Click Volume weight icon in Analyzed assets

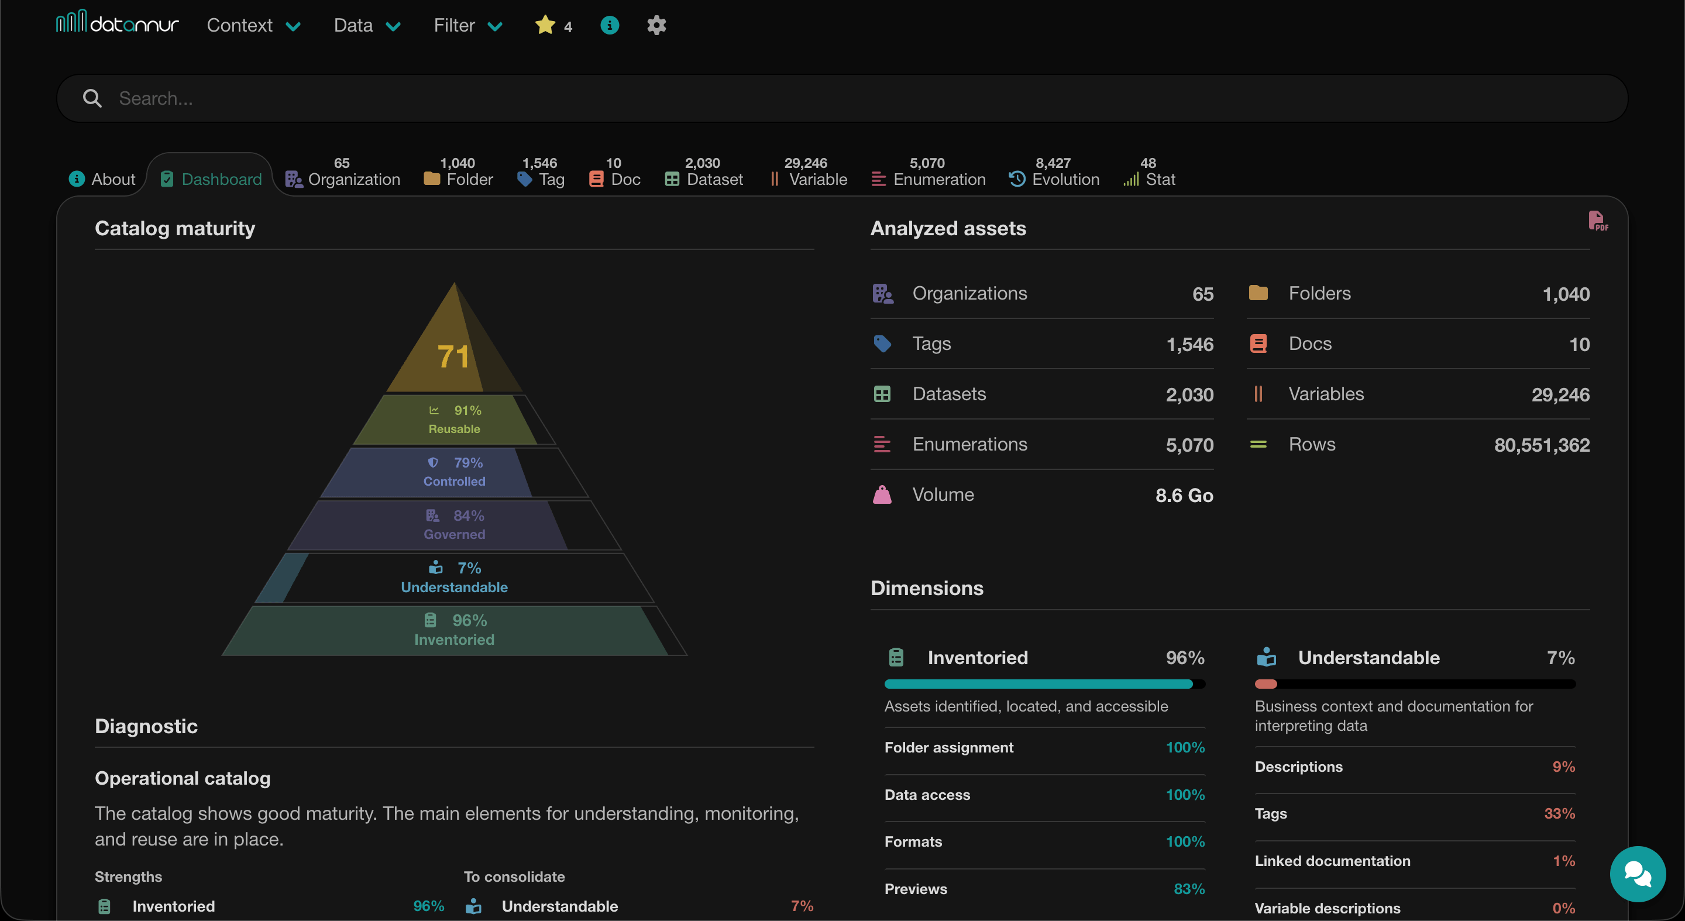coord(882,494)
